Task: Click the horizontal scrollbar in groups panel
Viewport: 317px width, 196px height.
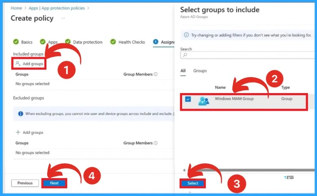Action: [x=251, y=170]
